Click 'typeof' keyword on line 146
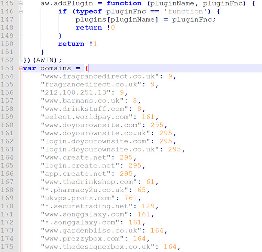262x252 pixels. (89, 11)
